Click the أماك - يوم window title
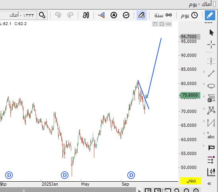This screenshot has width=218, height=192. (200, 4)
